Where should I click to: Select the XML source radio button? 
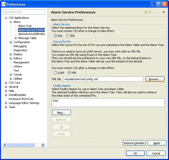[x=69, y=73]
